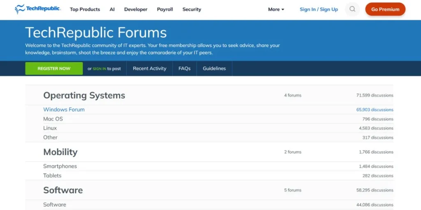
Task: Click the 71,599 discussions count
Action: 375,95
